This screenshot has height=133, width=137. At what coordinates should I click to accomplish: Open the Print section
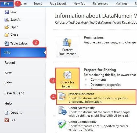click(x=8, y=83)
